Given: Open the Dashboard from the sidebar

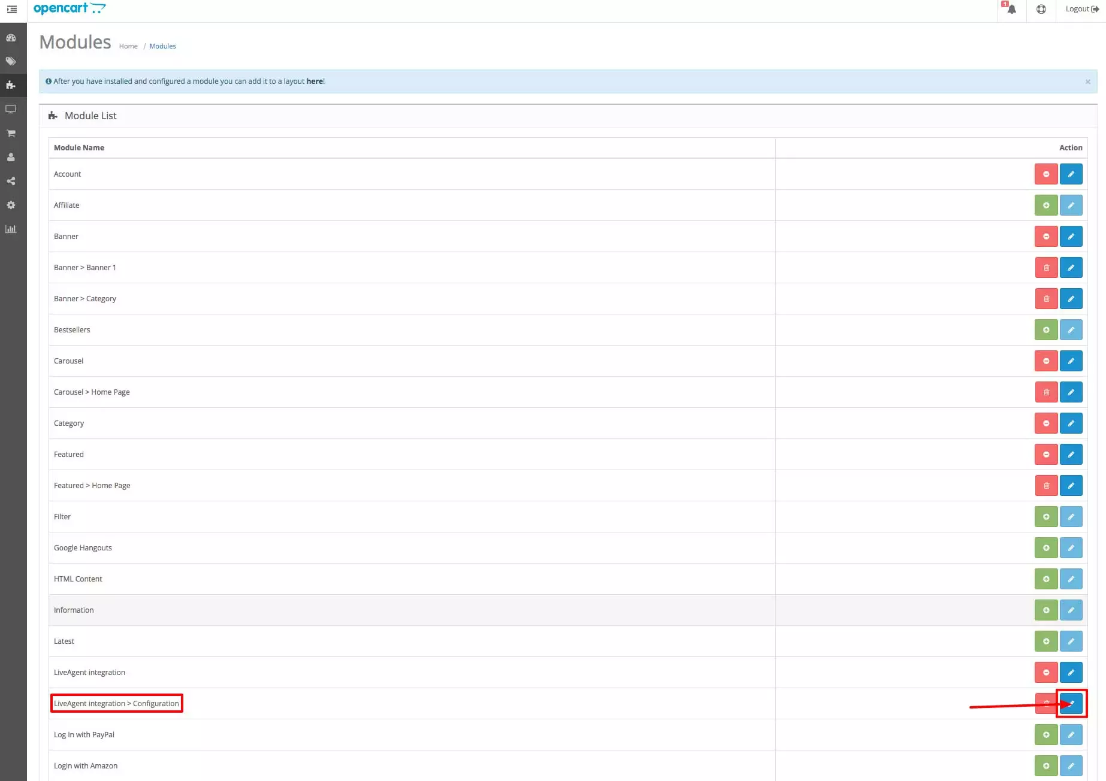Looking at the screenshot, I should (11, 38).
